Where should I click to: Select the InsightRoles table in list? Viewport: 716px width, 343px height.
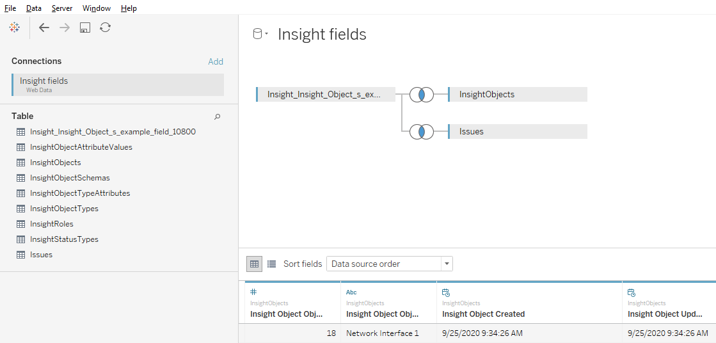(52, 224)
